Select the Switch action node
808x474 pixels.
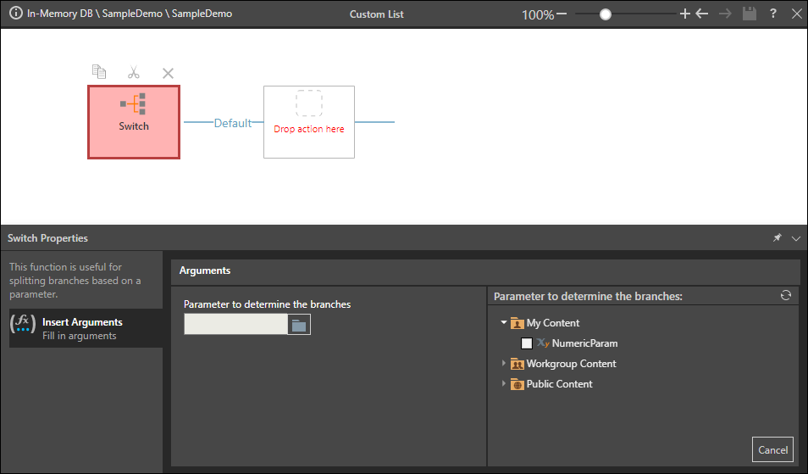(134, 122)
